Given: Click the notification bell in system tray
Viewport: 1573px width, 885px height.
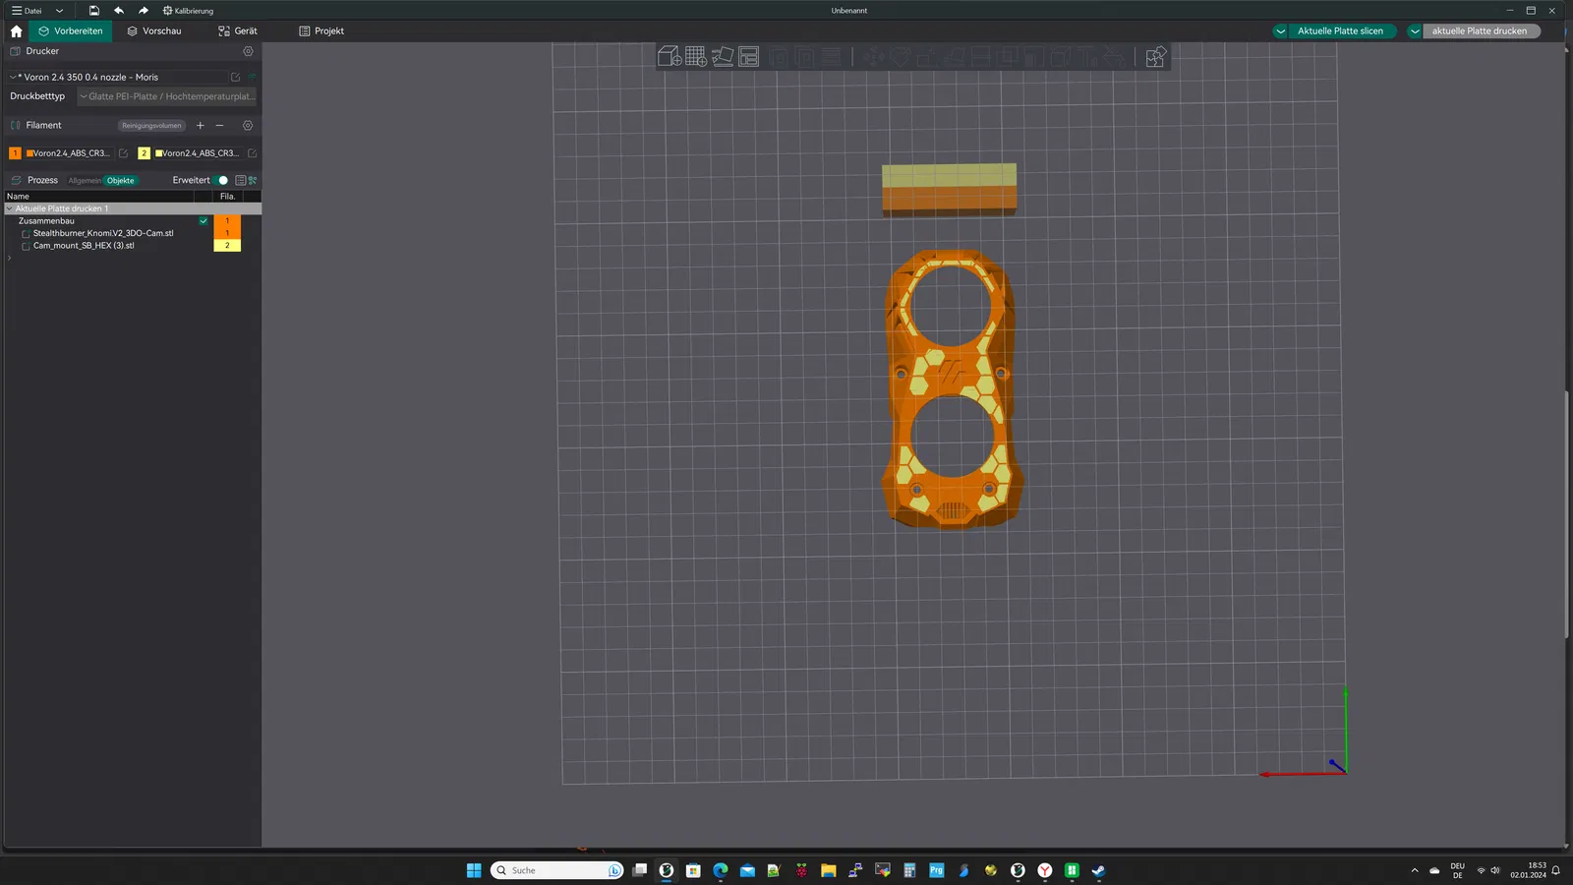Looking at the screenshot, I should click(x=1556, y=870).
